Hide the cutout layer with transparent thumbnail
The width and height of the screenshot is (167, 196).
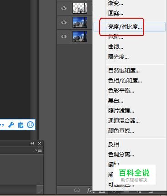[x=64, y=8]
